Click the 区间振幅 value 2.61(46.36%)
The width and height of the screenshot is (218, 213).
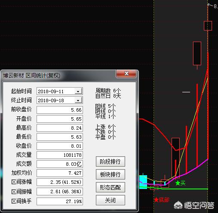(60, 192)
